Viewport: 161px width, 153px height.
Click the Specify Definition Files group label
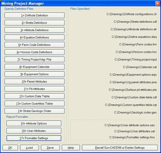tap(19, 9)
